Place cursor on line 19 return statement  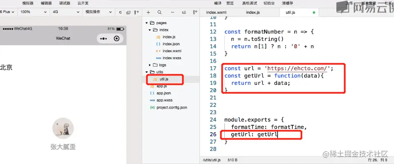point(261,83)
